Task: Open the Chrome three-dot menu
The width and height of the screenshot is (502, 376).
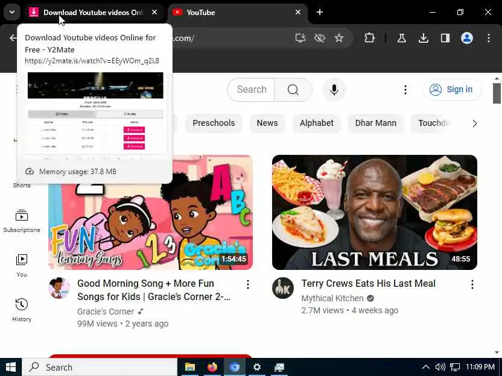Action: click(x=489, y=38)
